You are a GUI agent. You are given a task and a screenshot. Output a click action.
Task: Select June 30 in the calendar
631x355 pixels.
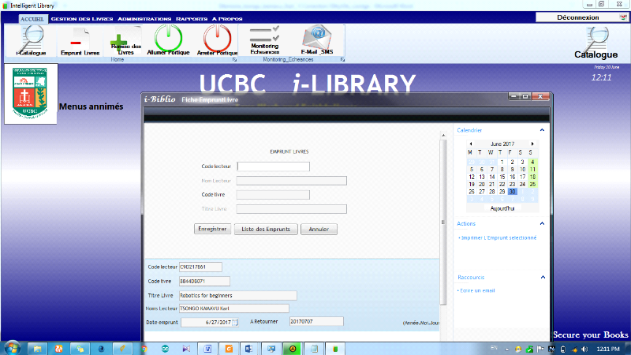tap(512, 192)
